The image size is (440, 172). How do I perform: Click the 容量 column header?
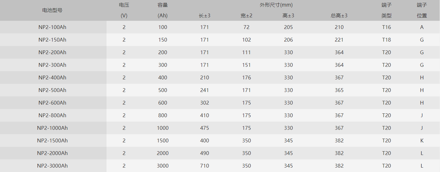(163, 5)
